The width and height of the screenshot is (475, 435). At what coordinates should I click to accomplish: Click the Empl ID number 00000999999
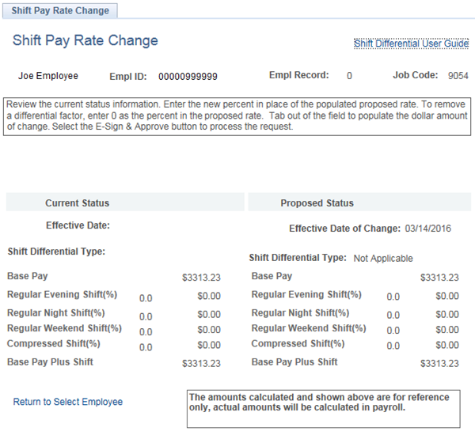tap(188, 77)
